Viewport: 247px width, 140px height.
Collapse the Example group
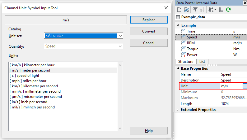click(x=178, y=25)
